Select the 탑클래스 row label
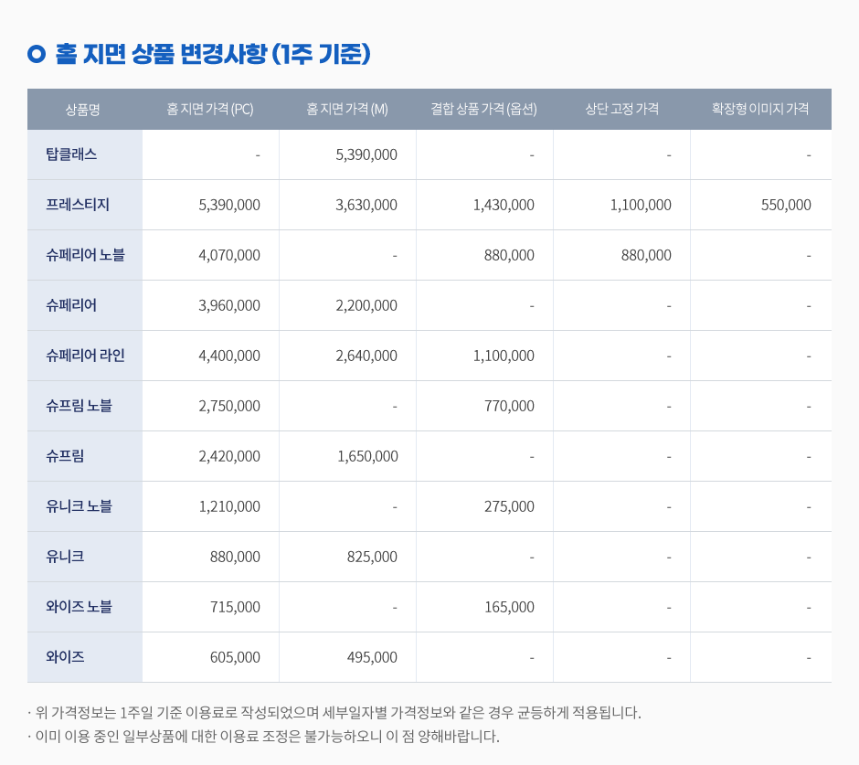 click(x=71, y=154)
